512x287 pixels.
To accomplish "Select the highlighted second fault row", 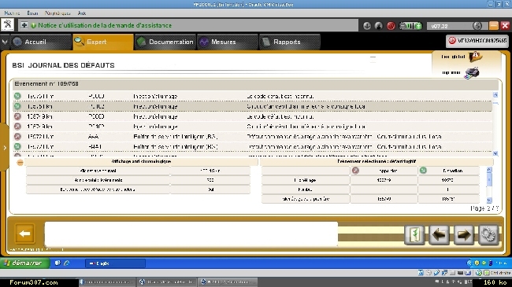I will point(252,106).
